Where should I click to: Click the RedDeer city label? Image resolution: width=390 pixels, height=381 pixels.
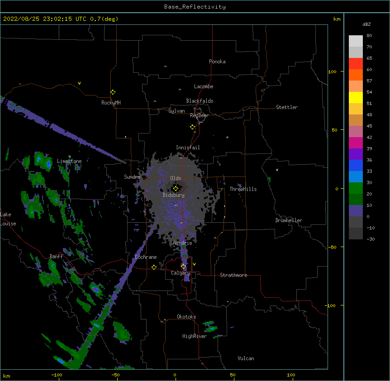[199, 115]
